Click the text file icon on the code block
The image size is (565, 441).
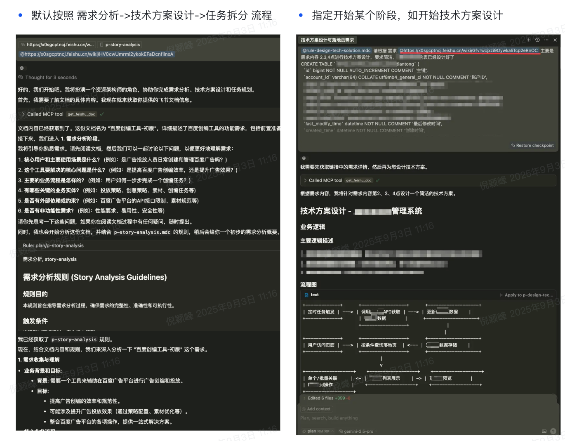tap(306, 295)
